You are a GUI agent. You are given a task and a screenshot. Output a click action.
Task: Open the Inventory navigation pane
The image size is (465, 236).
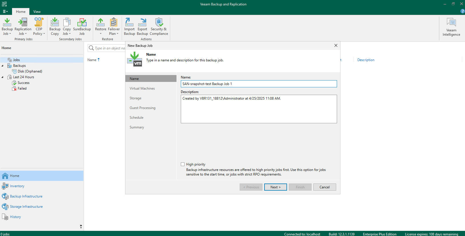point(42,186)
